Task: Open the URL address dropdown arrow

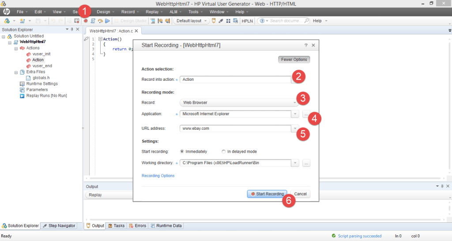Action: 295,128
